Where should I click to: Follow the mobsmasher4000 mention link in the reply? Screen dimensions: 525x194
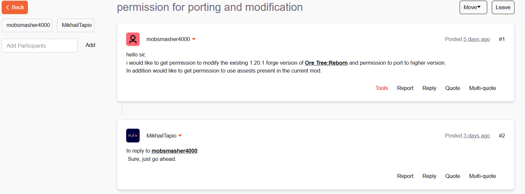(x=174, y=151)
